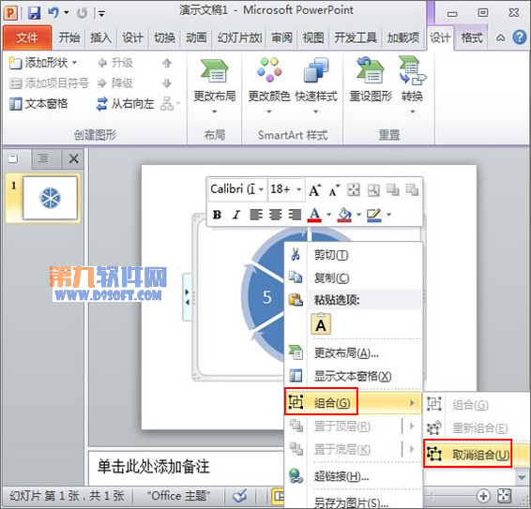Click the Shape Fill paint bucket icon
This screenshot has width=531, height=509.
pyautogui.click(x=344, y=215)
